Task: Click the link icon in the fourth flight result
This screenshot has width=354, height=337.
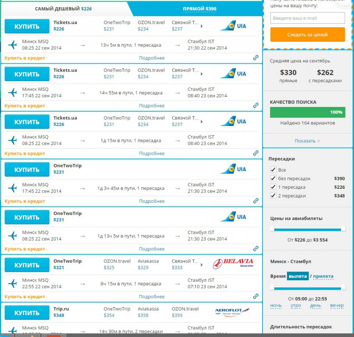Action: coord(256,201)
